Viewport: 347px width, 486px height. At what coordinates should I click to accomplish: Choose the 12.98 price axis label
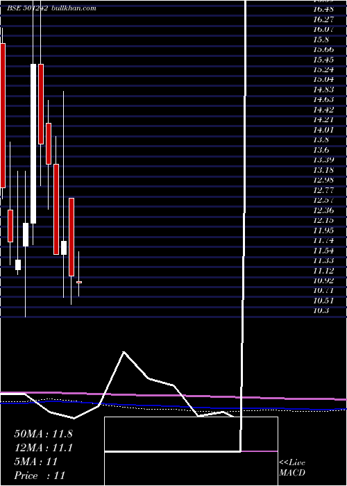[323, 180]
